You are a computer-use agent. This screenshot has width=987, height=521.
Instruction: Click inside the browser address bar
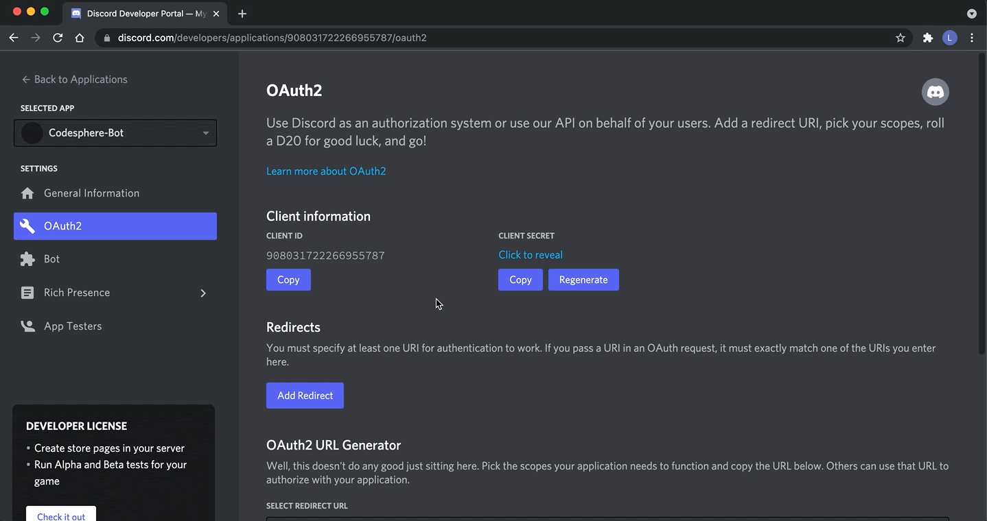(412, 38)
